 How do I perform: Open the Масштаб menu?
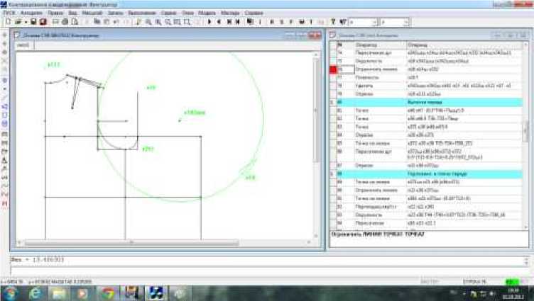click(92, 13)
